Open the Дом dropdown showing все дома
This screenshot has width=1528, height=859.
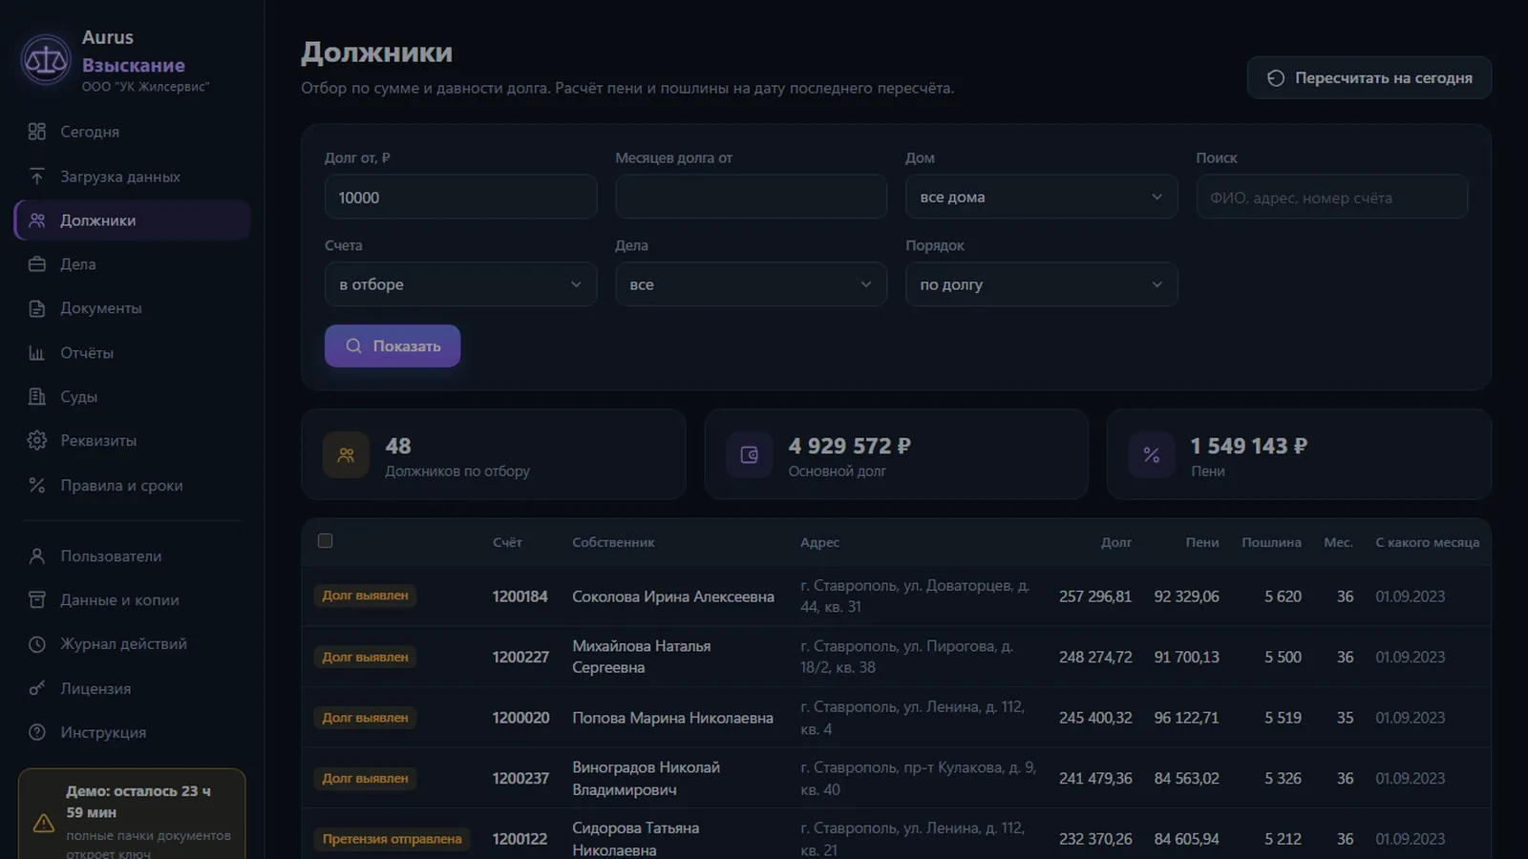(x=1041, y=198)
